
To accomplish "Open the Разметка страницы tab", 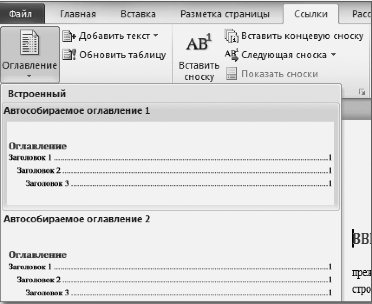I will pos(225,14).
